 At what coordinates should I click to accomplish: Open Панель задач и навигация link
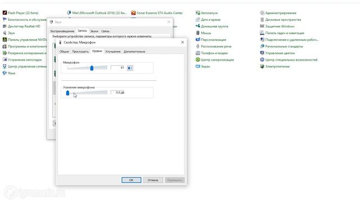(x=285, y=33)
